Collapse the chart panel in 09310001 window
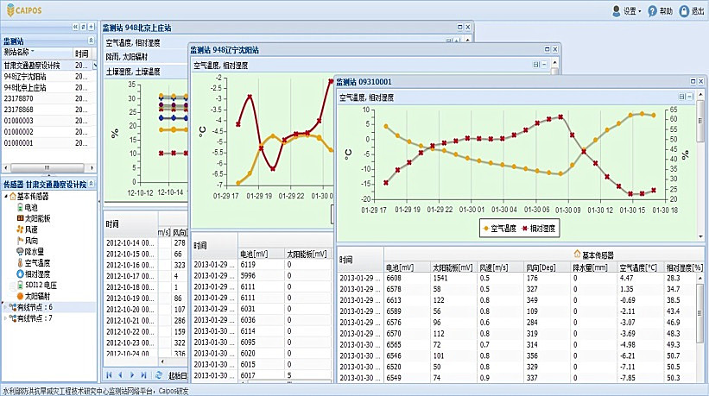 689,97
